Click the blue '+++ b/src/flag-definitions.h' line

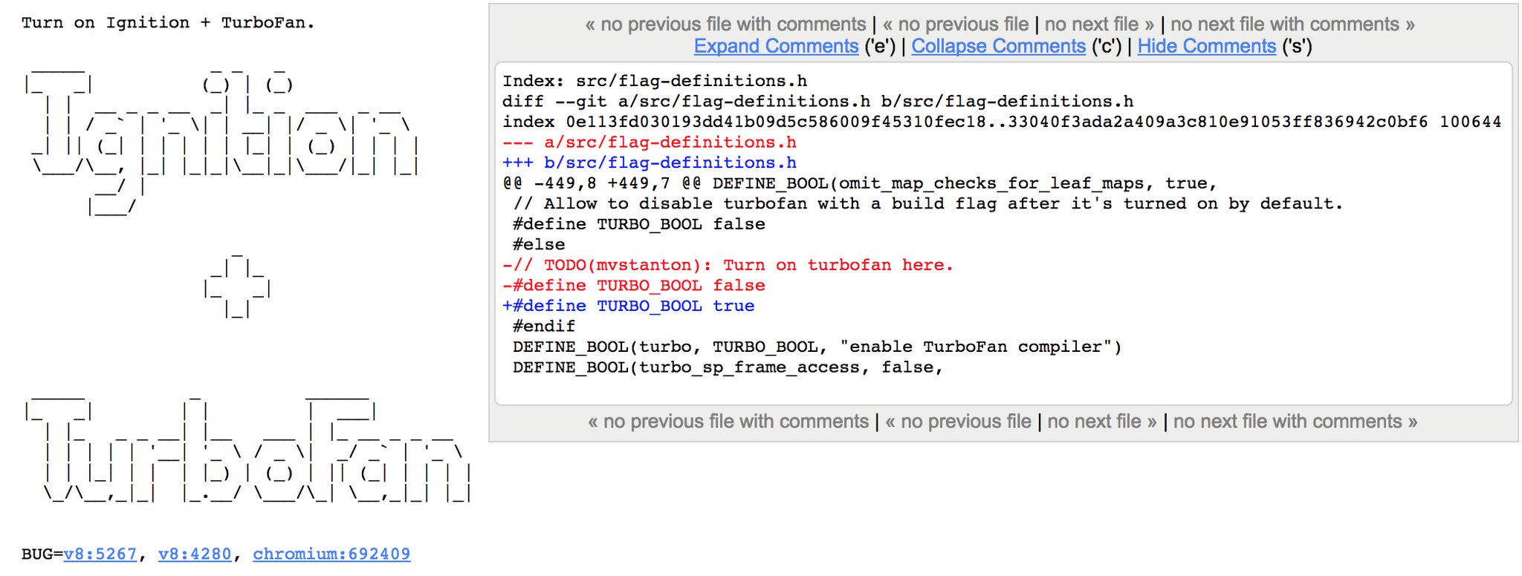click(x=650, y=163)
